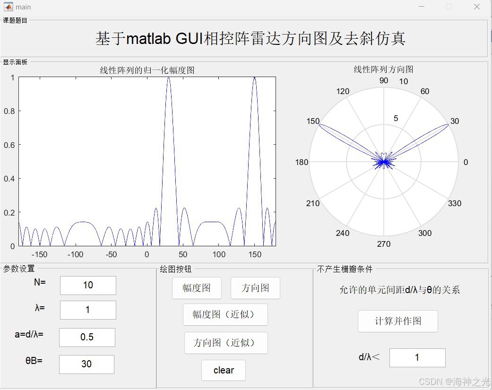Close the main window

(476, 7)
